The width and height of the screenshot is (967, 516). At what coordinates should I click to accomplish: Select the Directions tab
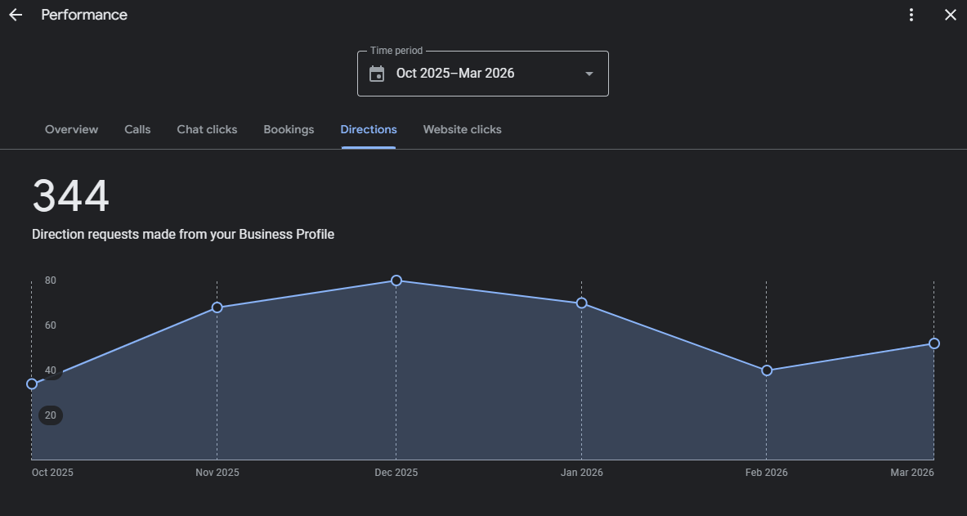pos(369,129)
